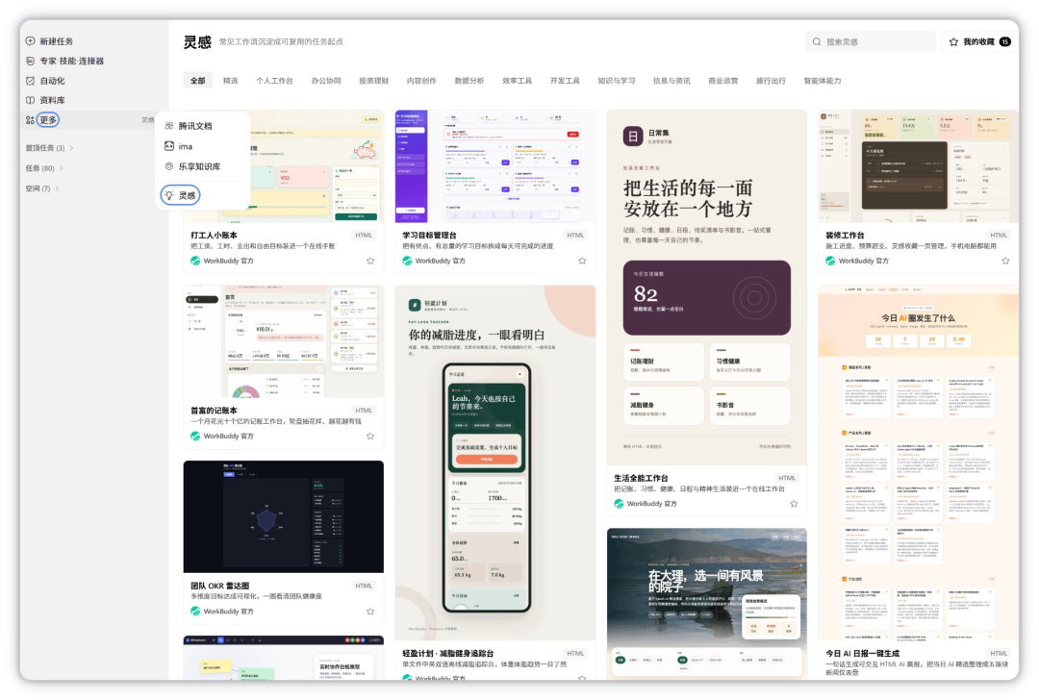1039x700 pixels.
Task: Click the search magnifier icon
Action: click(x=817, y=41)
